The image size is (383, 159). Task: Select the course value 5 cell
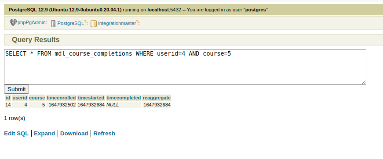click(37, 105)
